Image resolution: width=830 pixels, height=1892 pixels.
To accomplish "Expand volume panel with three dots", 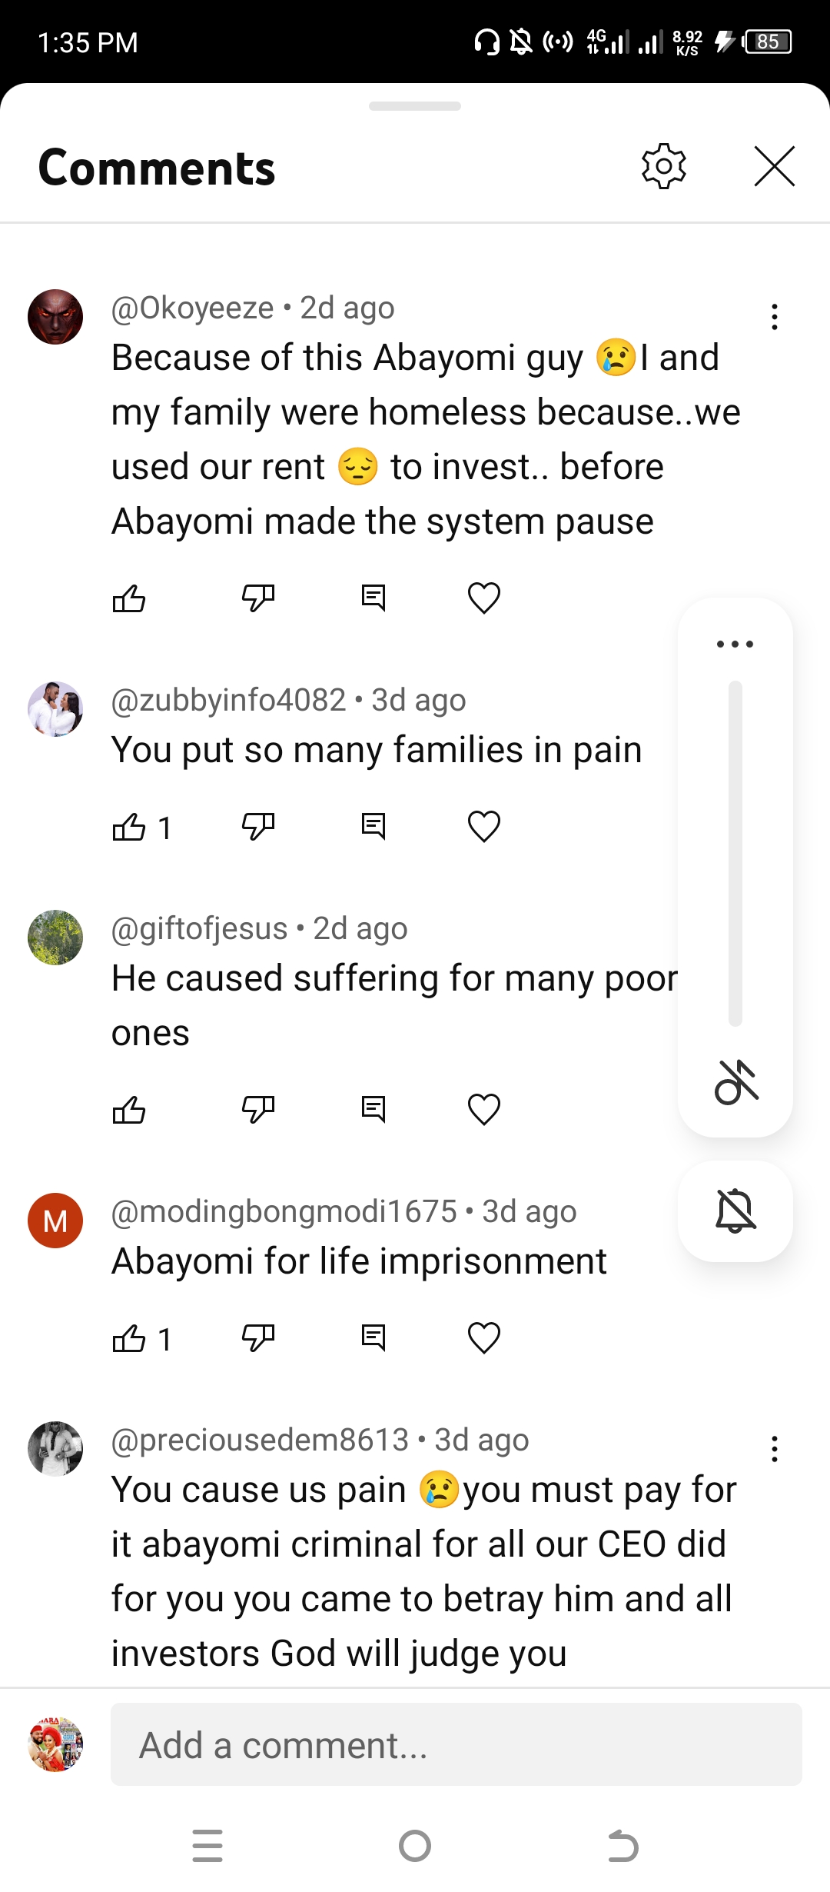I will pos(735,644).
